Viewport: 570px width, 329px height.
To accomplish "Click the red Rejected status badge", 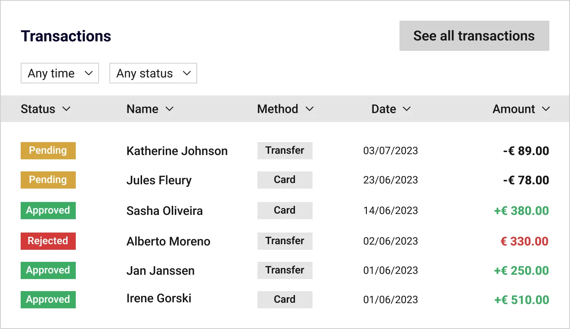I will point(48,241).
